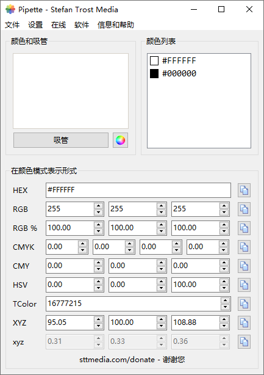Open the 设置 menu
Viewport: 264px width, 375px height.
[35, 24]
